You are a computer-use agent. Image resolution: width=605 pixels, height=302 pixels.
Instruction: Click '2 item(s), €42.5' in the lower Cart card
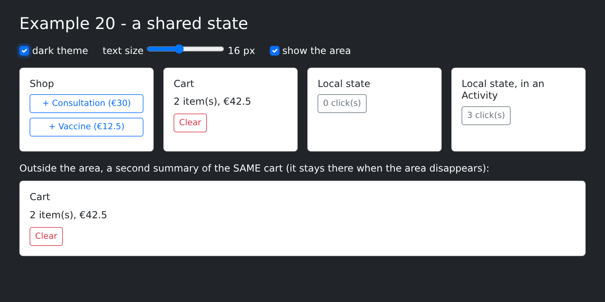[68, 215]
